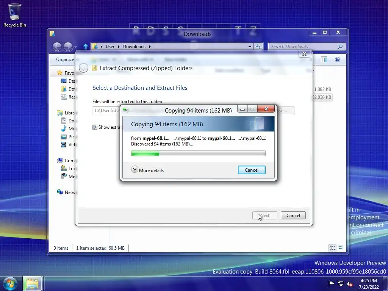Viewport: 388px width, 291px height.
Task: Open the Organize menu
Action: tap(64, 59)
